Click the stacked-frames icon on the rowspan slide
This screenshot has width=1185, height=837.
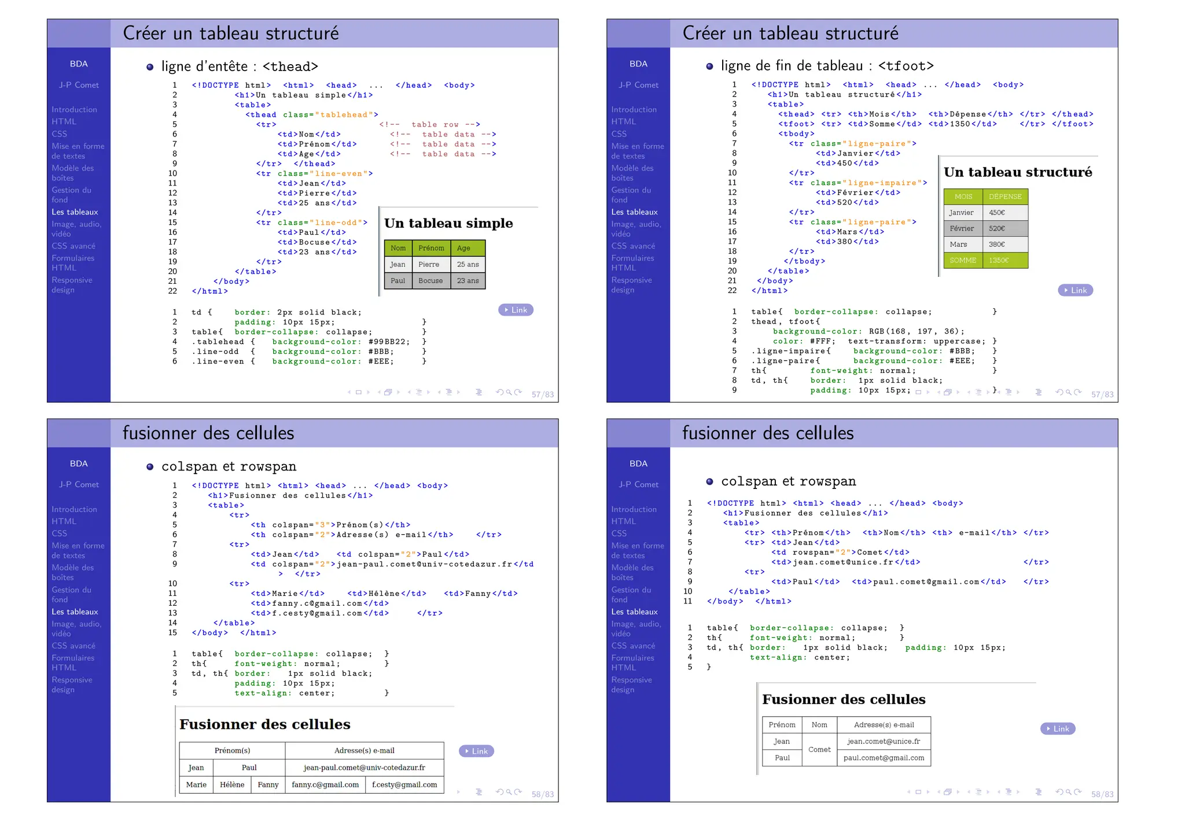(x=948, y=792)
